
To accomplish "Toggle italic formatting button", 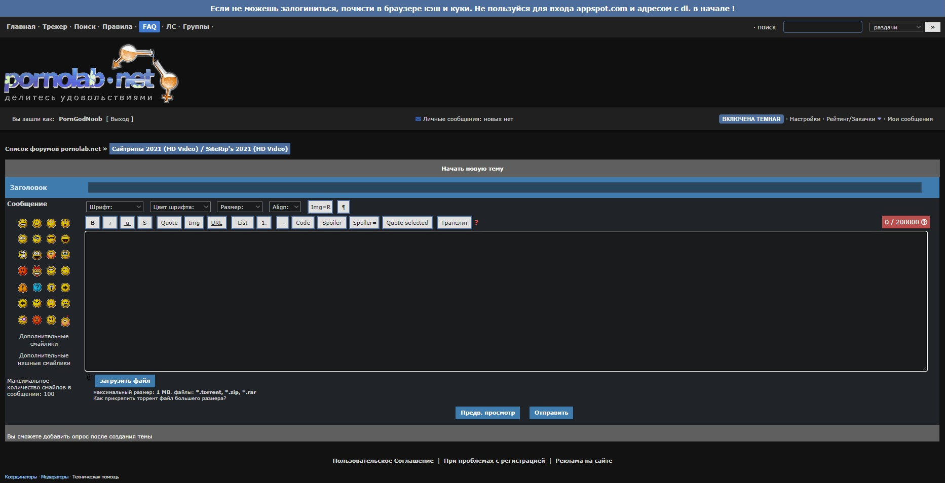I will point(110,223).
